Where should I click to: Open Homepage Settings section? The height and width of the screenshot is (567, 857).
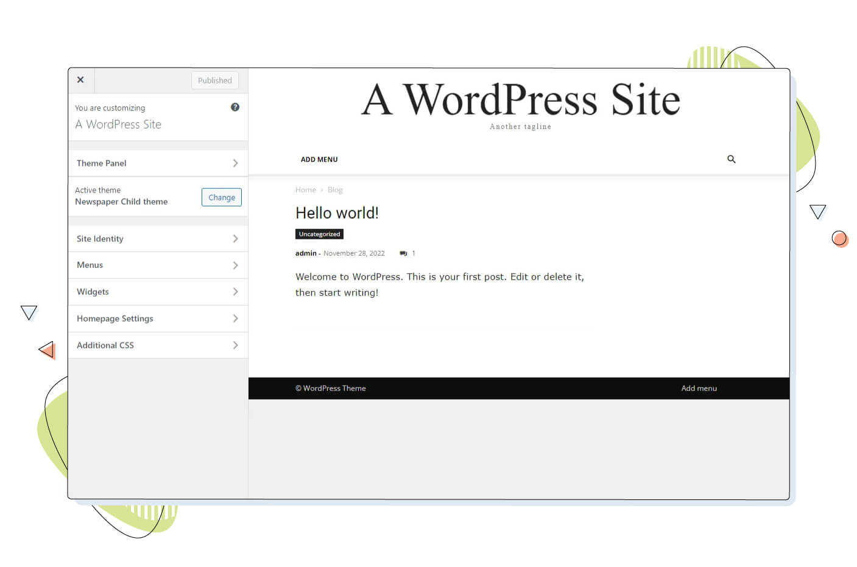pyautogui.click(x=158, y=319)
